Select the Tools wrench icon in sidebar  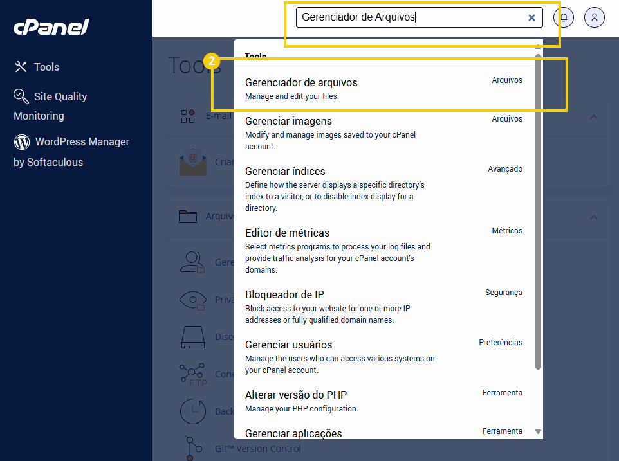[19, 66]
